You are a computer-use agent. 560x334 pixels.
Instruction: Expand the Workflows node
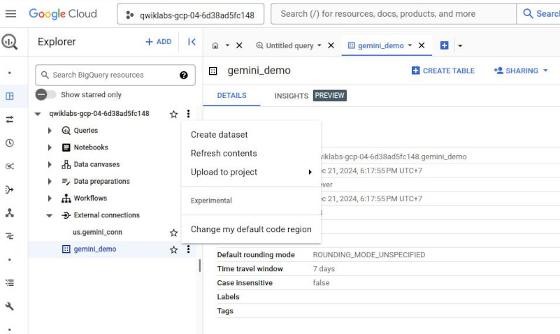pos(50,198)
